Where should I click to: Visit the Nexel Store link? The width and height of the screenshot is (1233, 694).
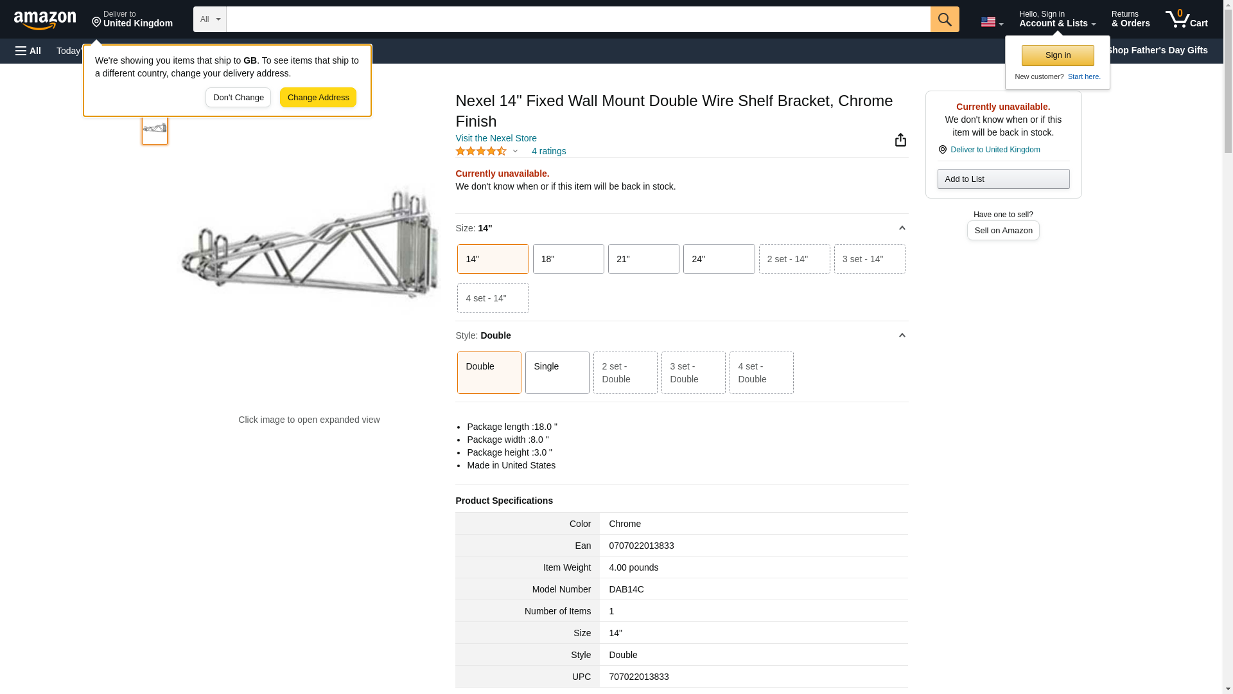coord(496,138)
